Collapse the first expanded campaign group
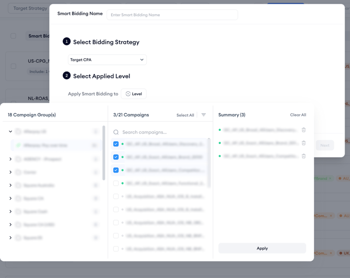This screenshot has width=350, height=278. 10,132
